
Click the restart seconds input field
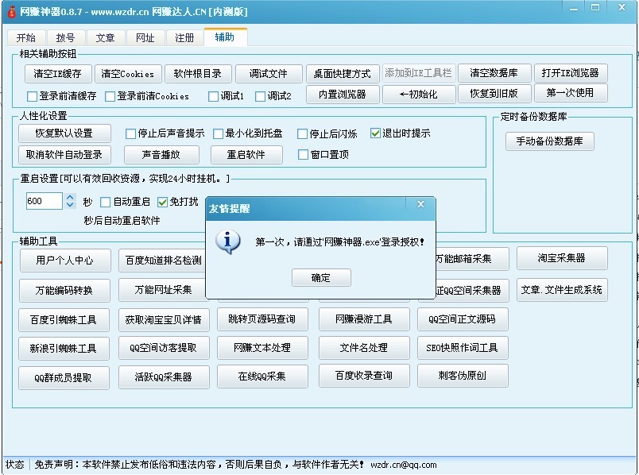(x=44, y=202)
